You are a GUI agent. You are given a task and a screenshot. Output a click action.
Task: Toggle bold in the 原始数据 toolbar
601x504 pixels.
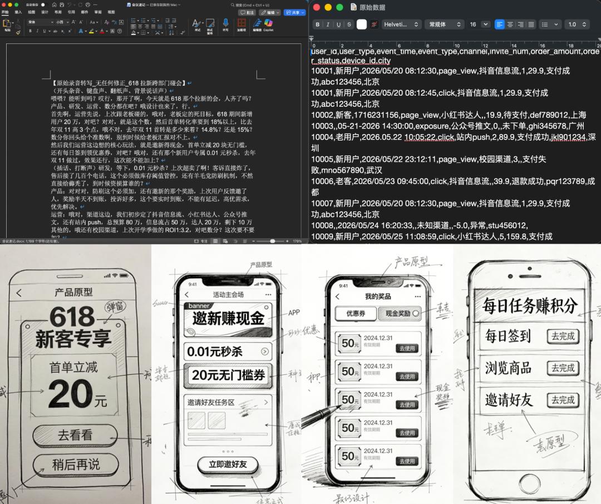(318, 24)
